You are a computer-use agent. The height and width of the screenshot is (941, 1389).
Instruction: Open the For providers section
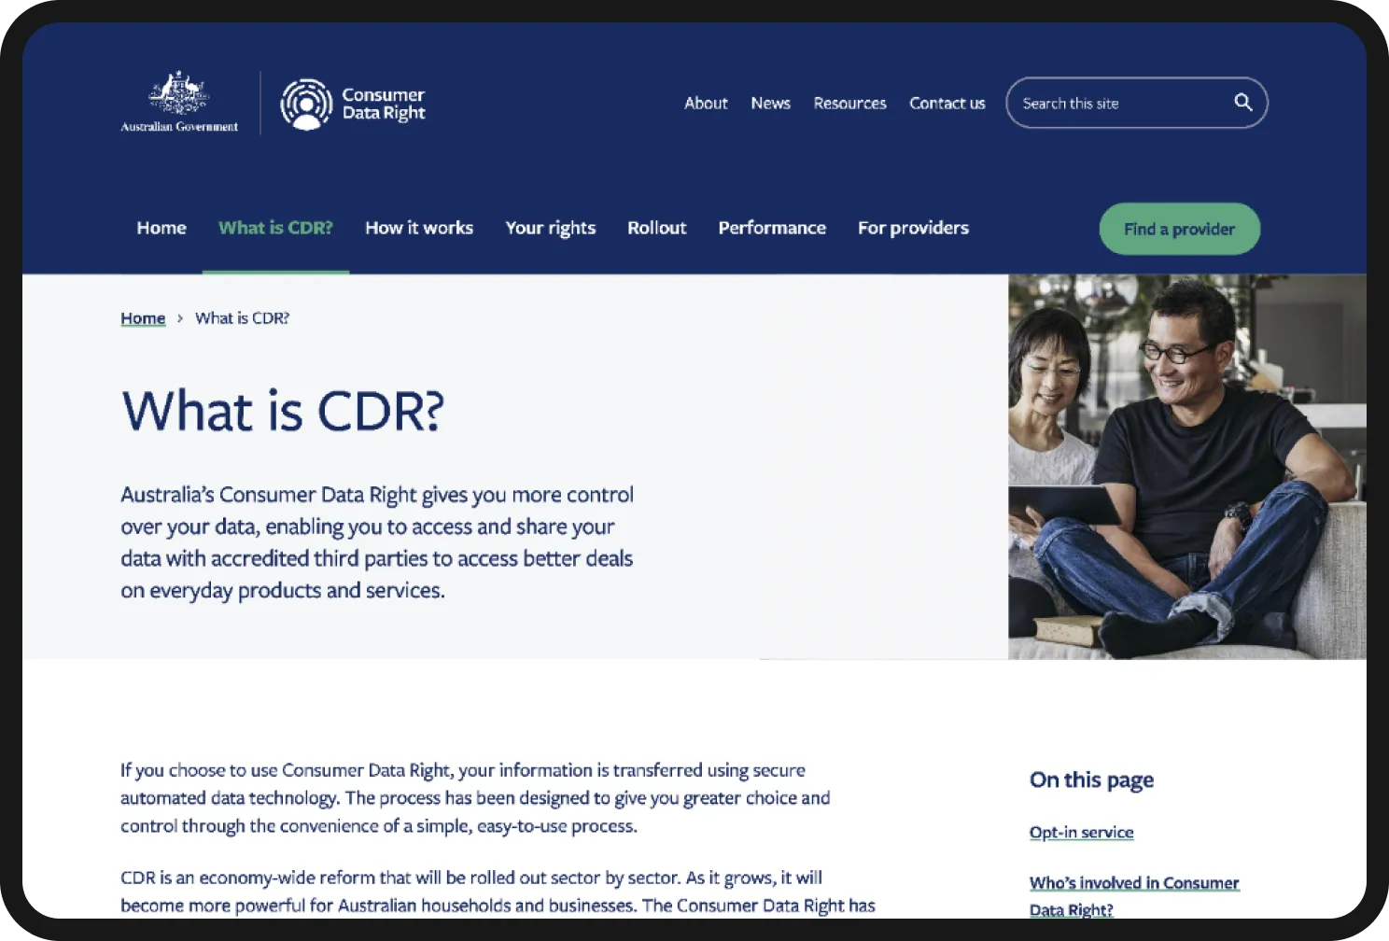912,228
